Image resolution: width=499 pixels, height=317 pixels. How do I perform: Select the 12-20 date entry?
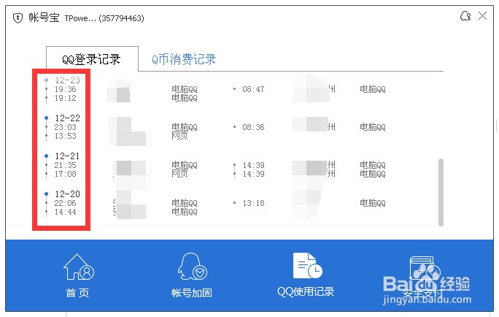point(67,194)
